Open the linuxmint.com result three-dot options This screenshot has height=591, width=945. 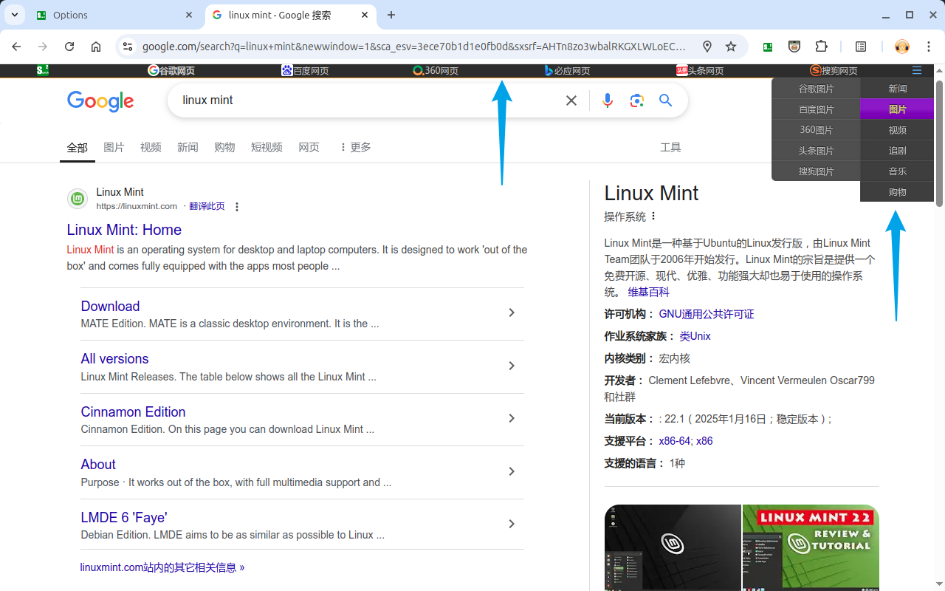(x=237, y=207)
